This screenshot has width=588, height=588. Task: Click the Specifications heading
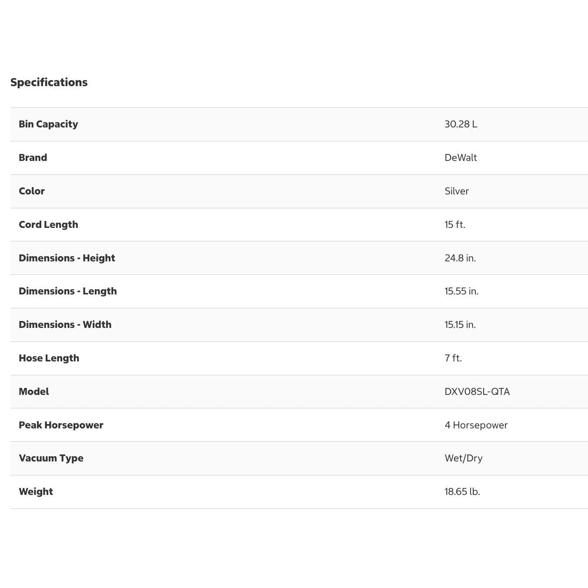pos(49,82)
